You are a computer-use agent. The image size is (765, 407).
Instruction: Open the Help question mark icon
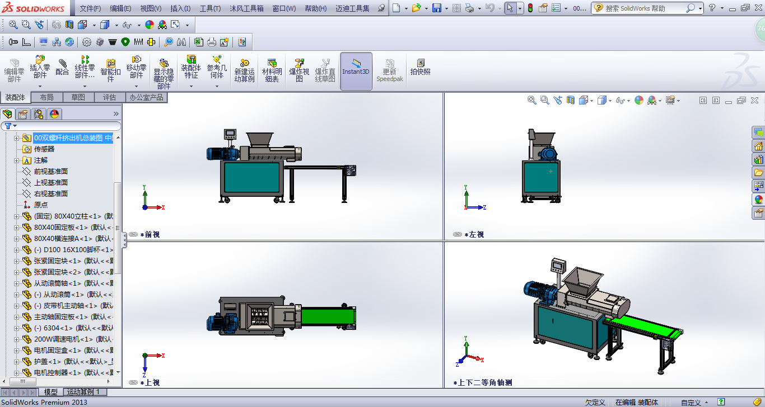(x=712, y=8)
